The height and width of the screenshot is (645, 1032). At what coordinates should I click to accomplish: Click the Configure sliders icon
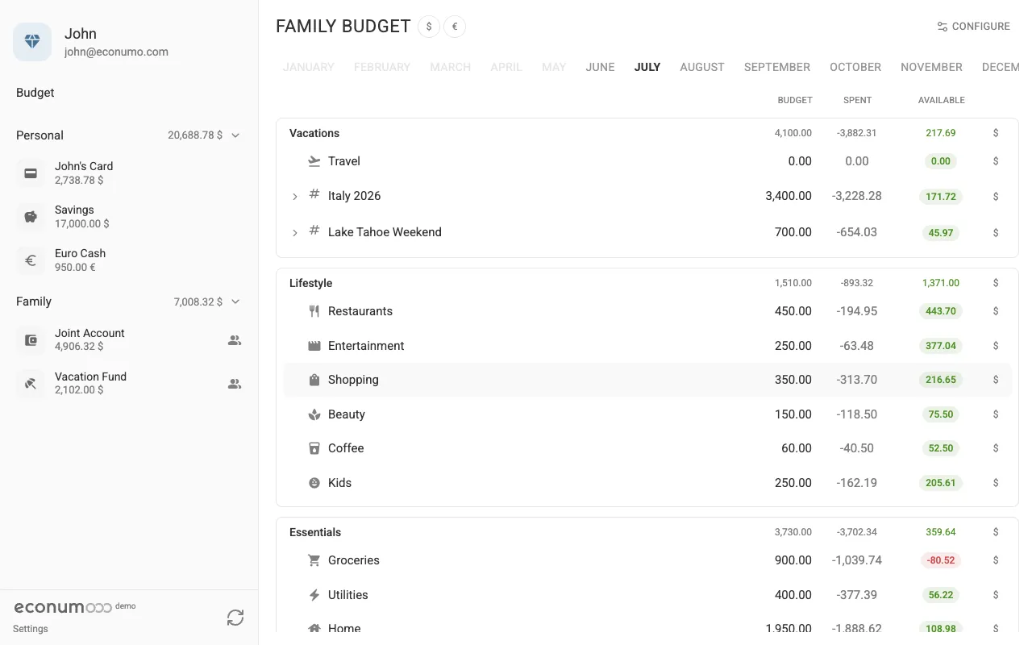[942, 27]
